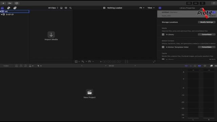Open the Transform tool dropdown arrow
217x122 pixels.
tap(79, 62)
